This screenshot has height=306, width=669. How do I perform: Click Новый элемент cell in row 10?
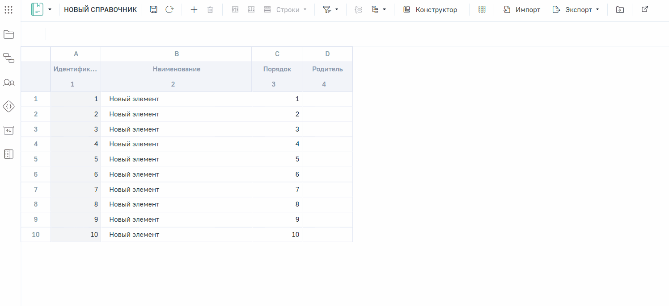177,235
